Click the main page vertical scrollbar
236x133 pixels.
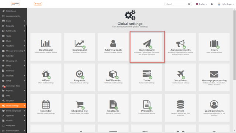click(x=235, y=45)
